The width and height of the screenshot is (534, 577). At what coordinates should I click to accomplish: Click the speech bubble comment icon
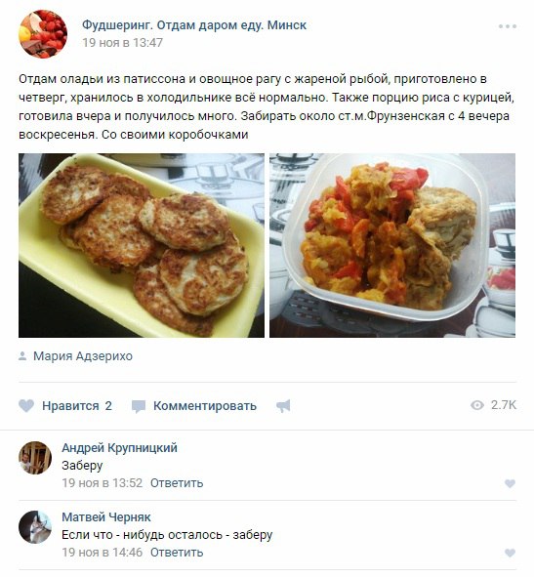(x=139, y=406)
